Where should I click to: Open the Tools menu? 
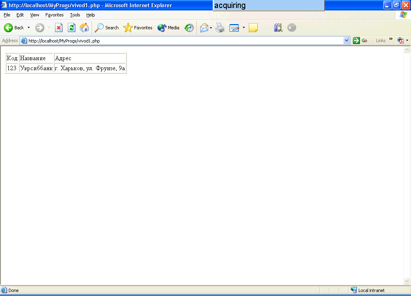pos(75,15)
